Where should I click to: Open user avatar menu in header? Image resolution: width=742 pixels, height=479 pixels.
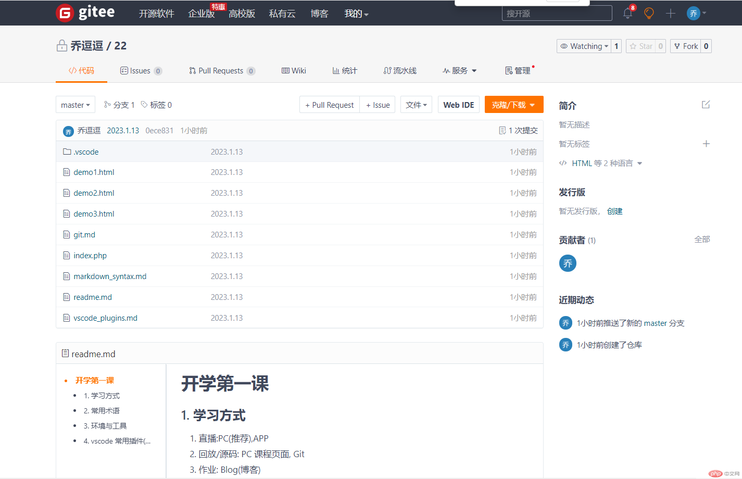coord(696,13)
